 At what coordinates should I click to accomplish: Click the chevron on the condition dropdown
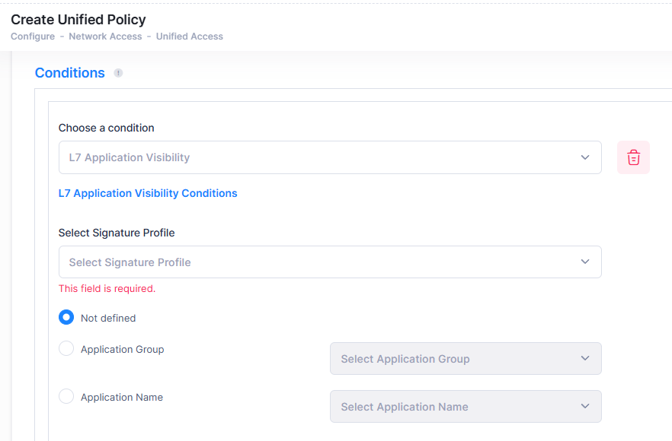pos(585,157)
